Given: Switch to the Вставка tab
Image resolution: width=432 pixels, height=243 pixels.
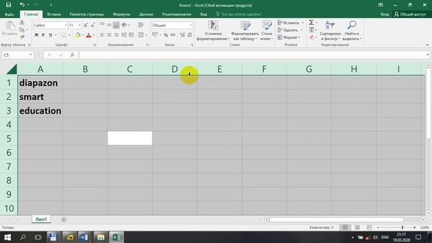Looking at the screenshot, I should point(54,14).
